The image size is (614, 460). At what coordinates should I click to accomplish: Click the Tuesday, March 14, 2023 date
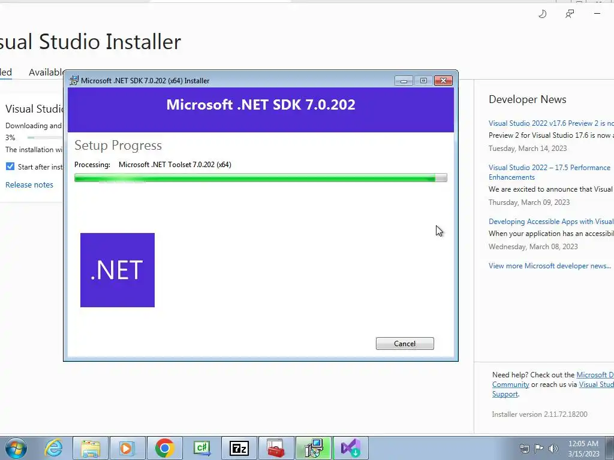point(528,149)
